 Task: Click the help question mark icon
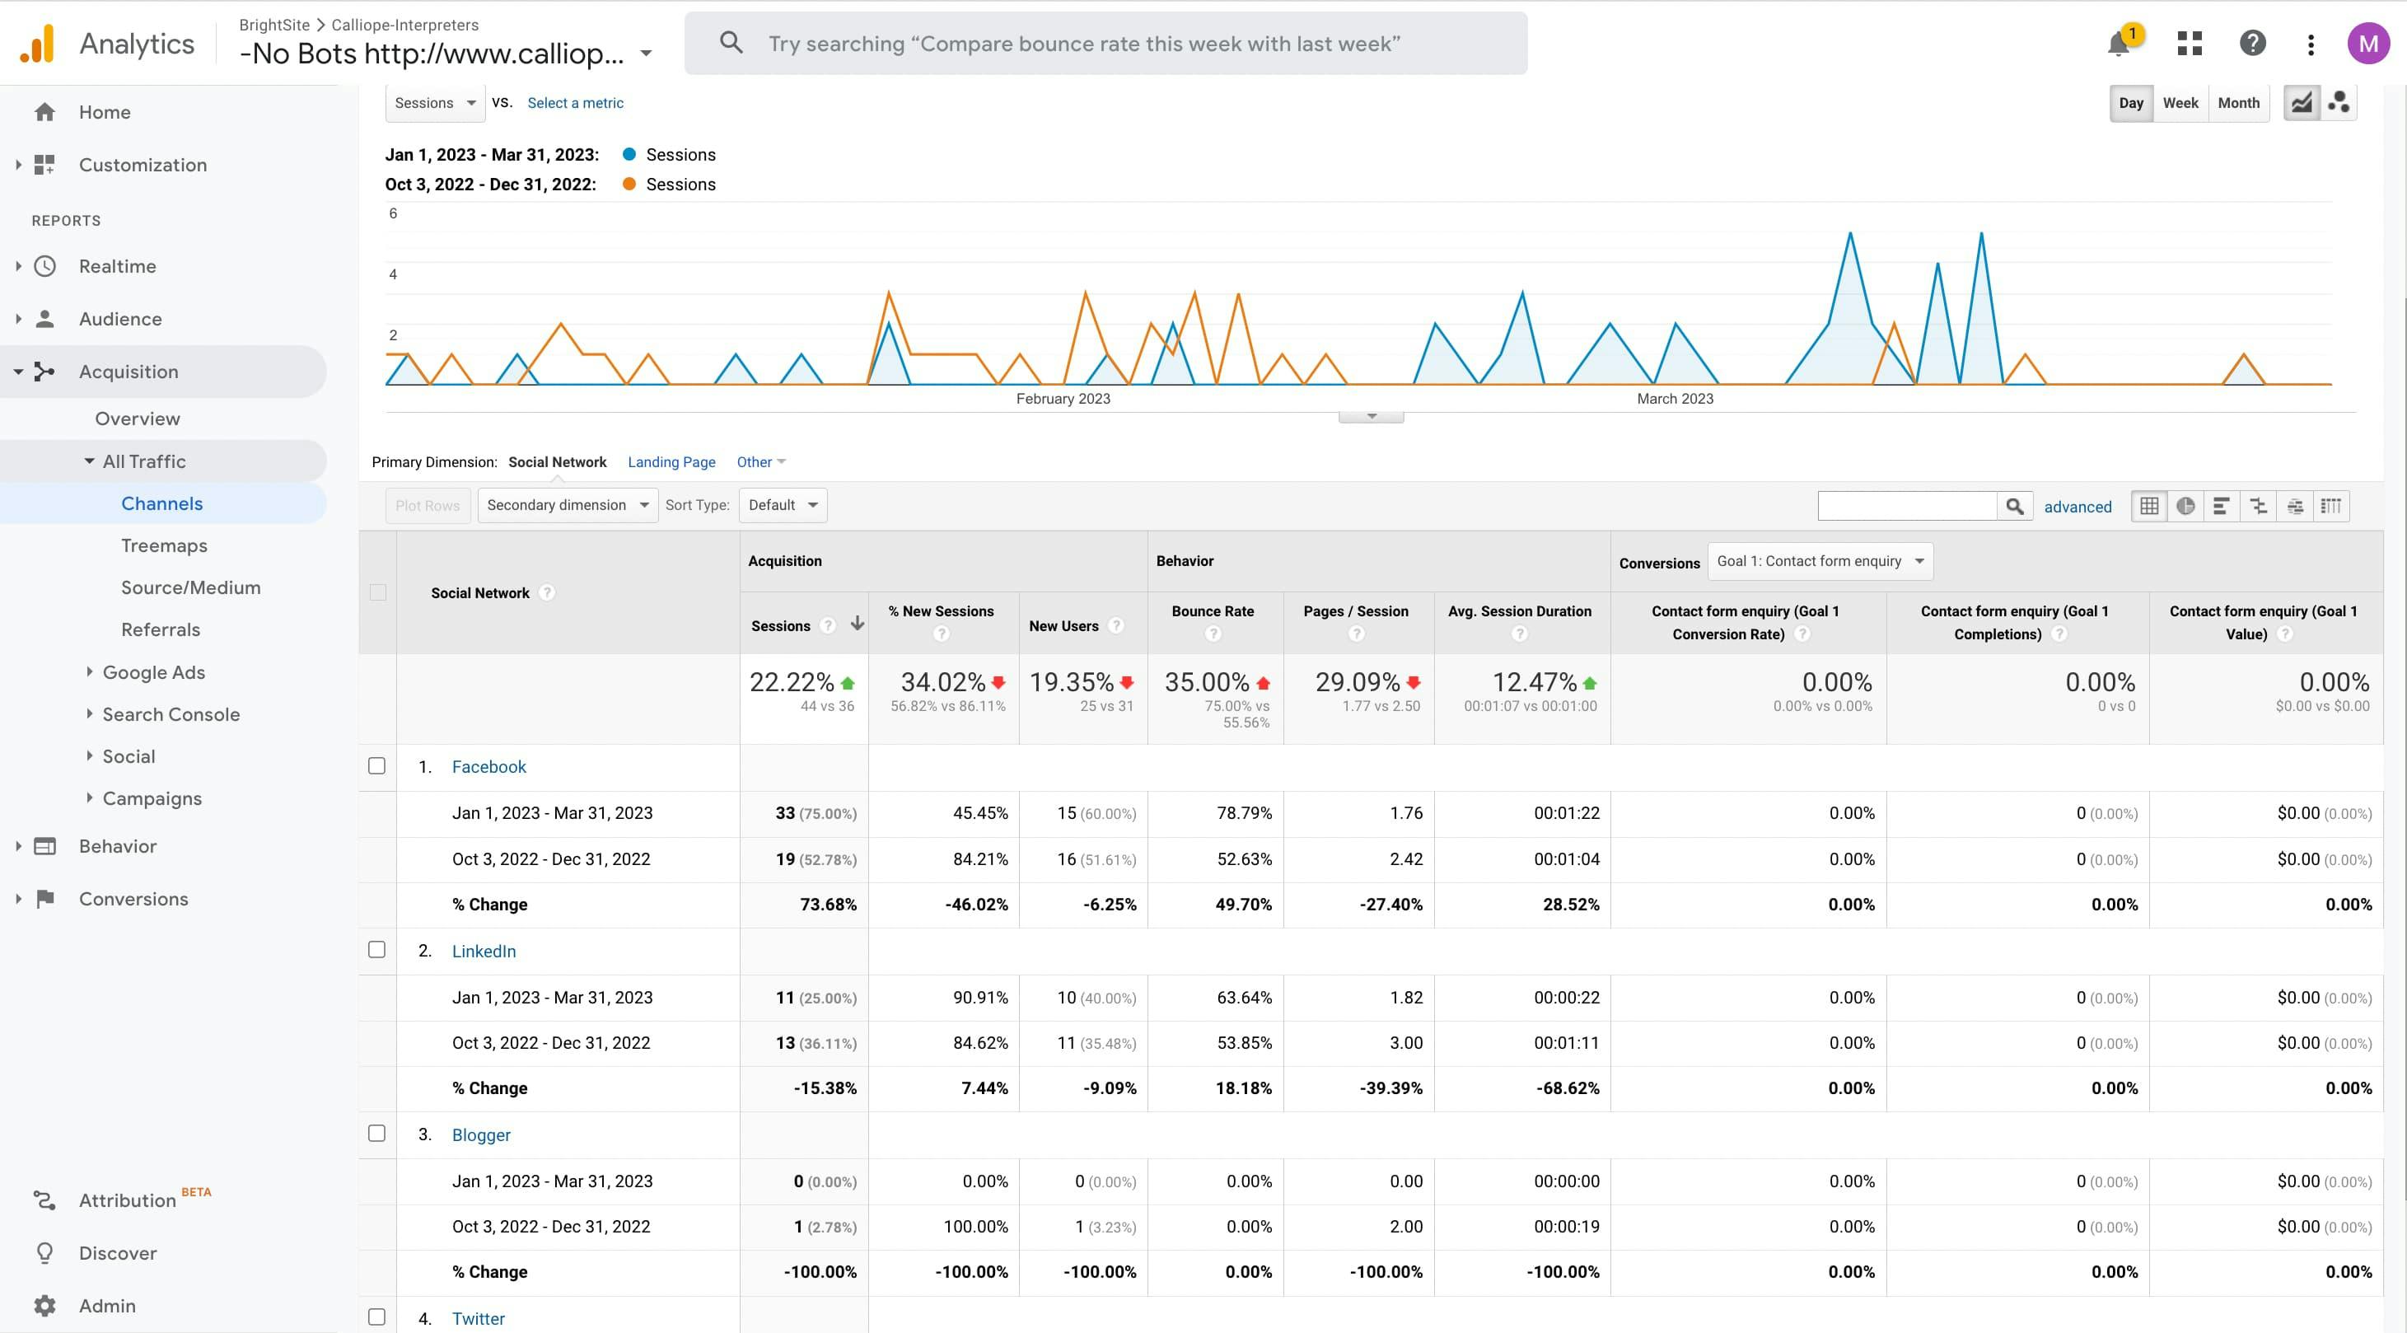click(x=2252, y=44)
